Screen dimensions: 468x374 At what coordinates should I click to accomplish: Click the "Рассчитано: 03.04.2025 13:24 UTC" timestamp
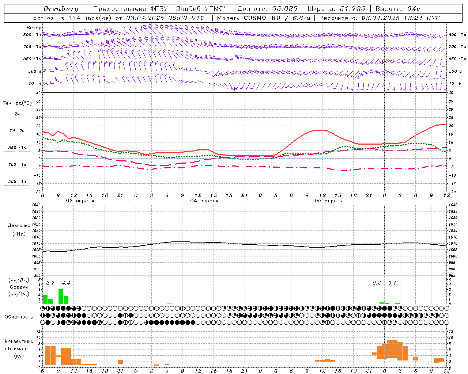[x=380, y=18]
